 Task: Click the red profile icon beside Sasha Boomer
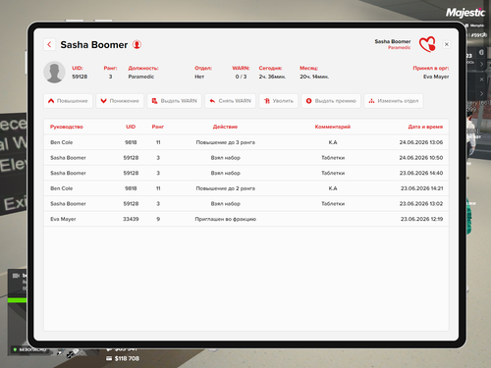pos(136,44)
